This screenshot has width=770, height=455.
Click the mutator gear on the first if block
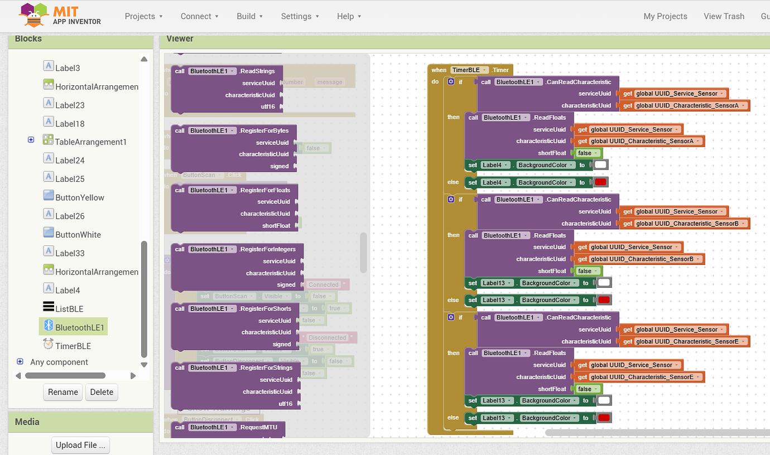coord(451,81)
